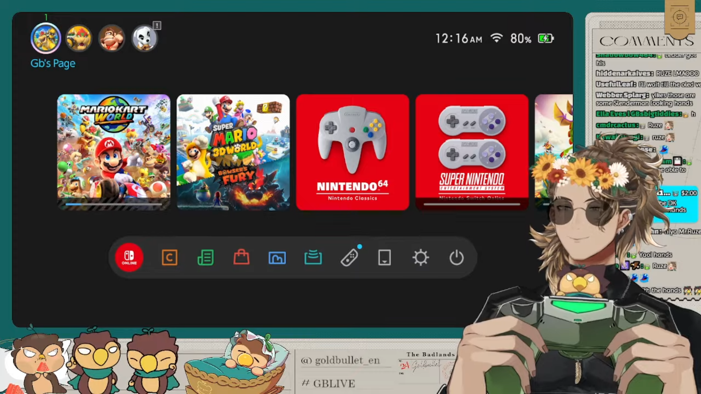Click the # GBLIVE hashtag text

click(328, 384)
